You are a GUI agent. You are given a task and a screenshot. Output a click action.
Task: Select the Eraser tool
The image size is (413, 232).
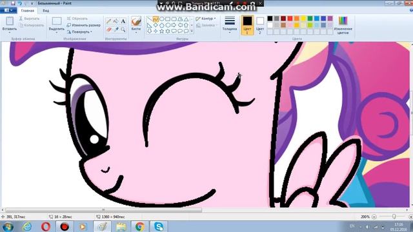point(108,30)
